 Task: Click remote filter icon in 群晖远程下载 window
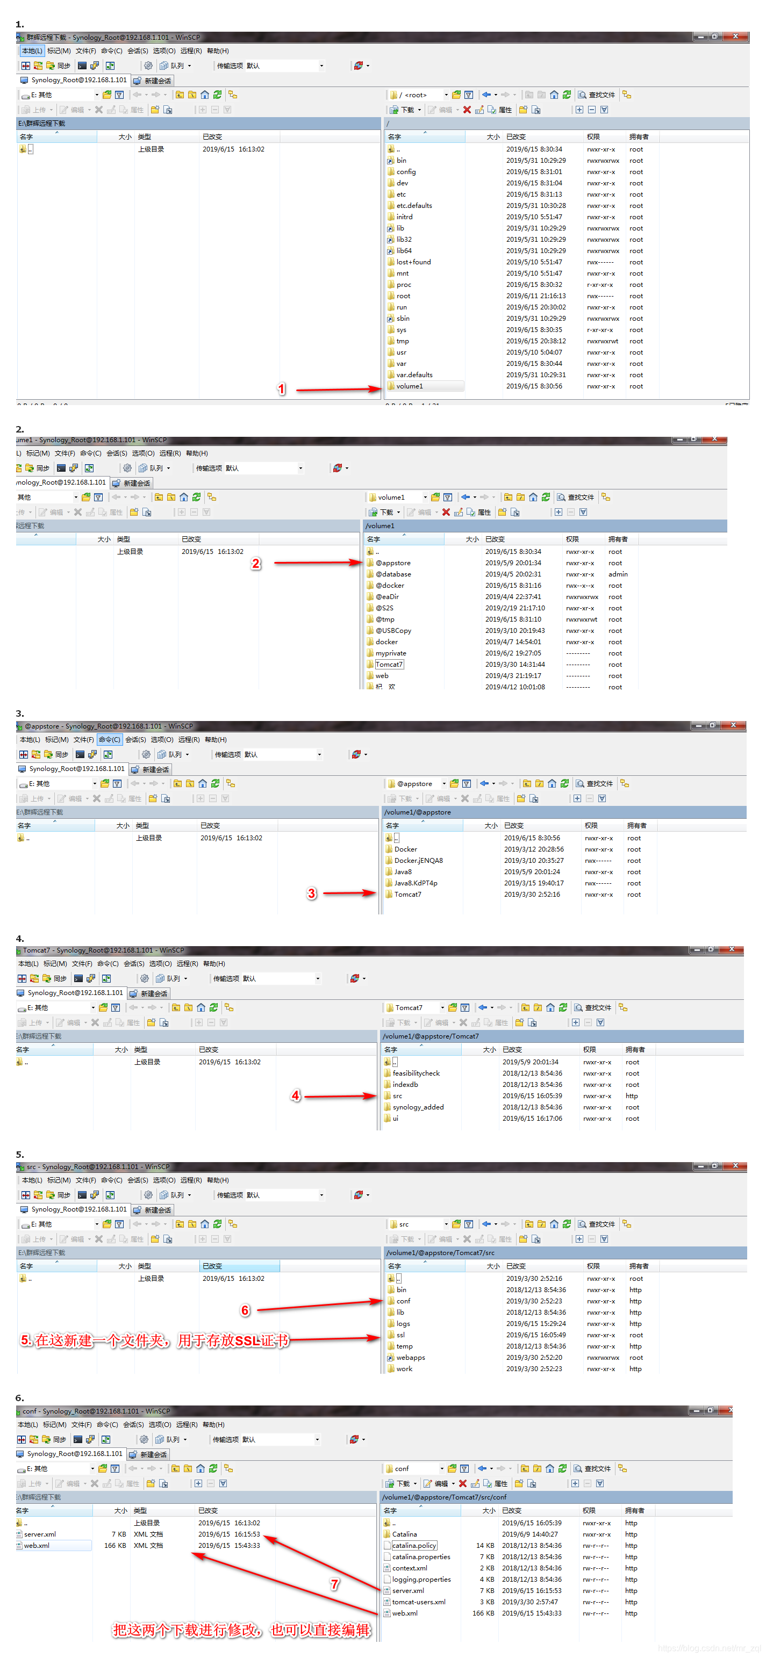[x=469, y=95]
